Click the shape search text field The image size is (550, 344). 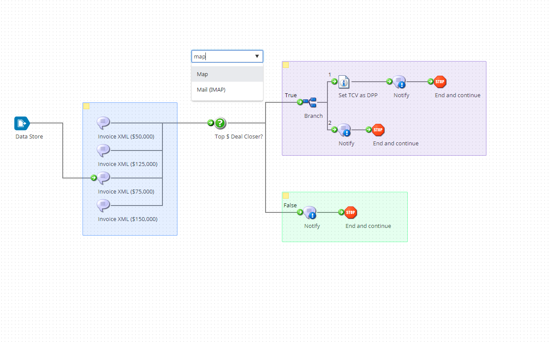point(221,56)
